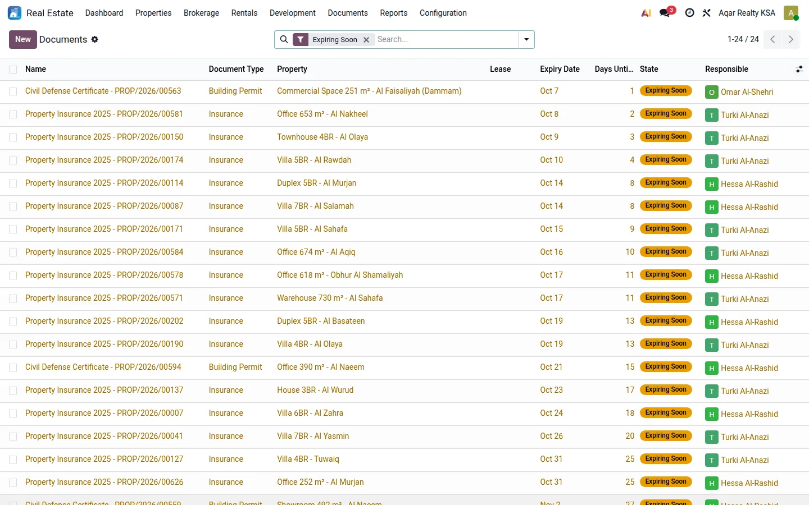Check the PROP/2026/00563 row checkbox
Screen dimensions: 809x505
point(13,91)
